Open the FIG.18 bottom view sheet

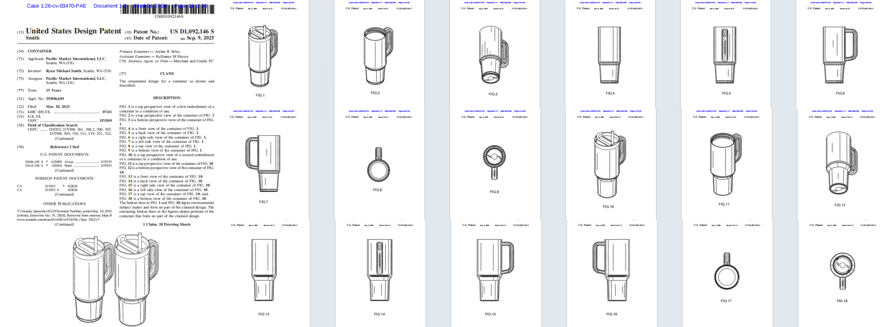coord(842,273)
